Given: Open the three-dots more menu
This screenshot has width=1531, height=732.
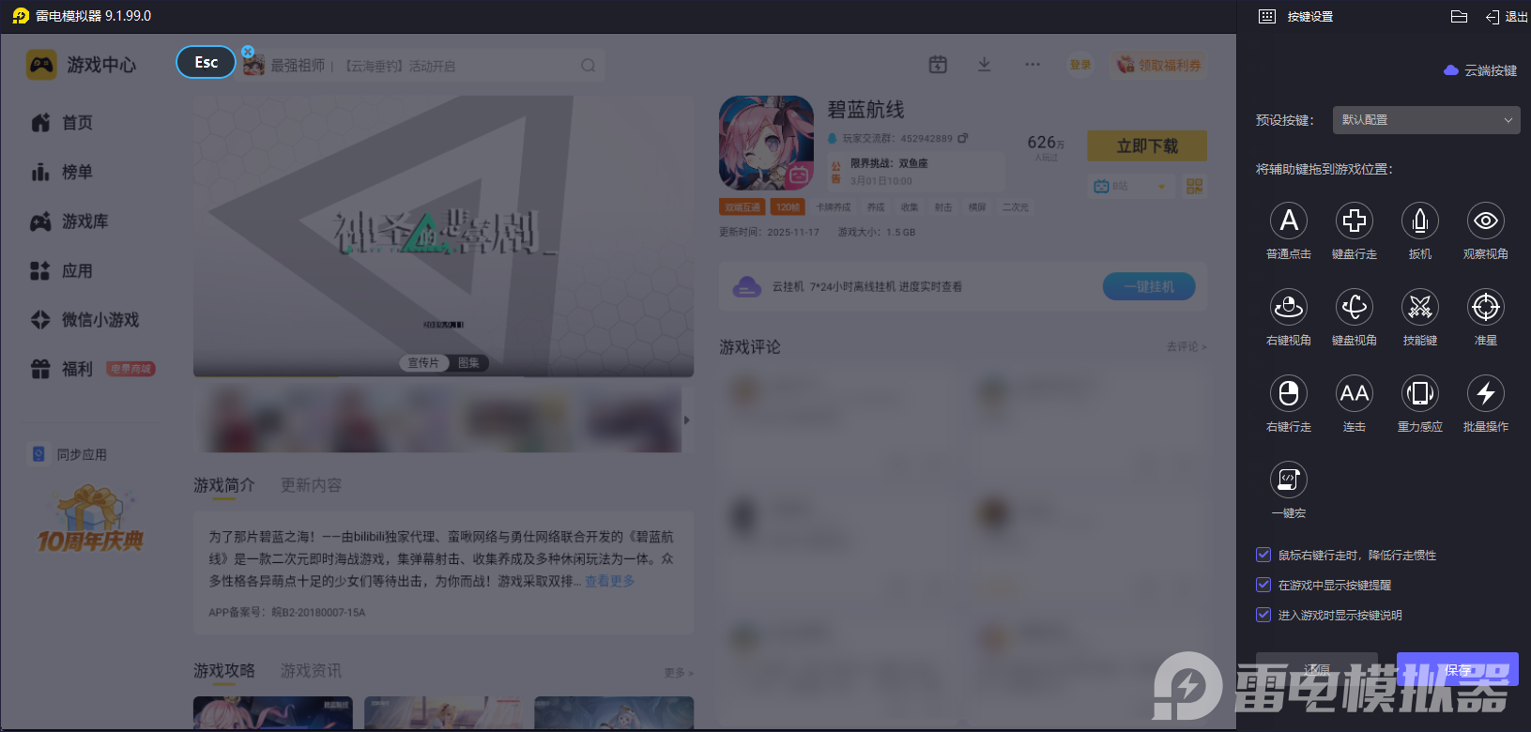Looking at the screenshot, I should coord(1033,65).
